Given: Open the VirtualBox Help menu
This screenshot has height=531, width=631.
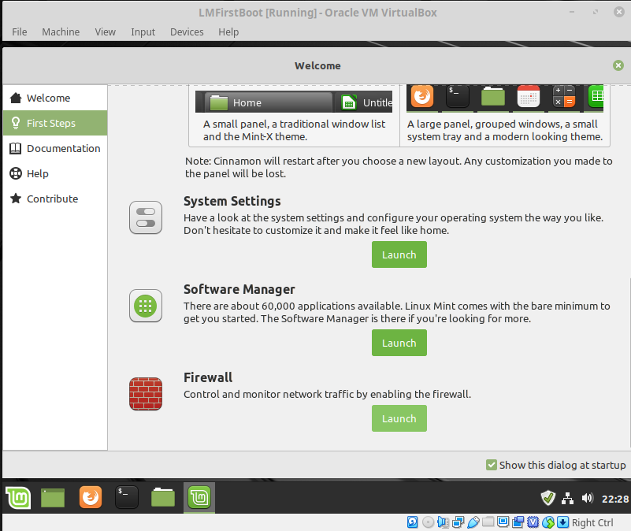Looking at the screenshot, I should tap(228, 32).
